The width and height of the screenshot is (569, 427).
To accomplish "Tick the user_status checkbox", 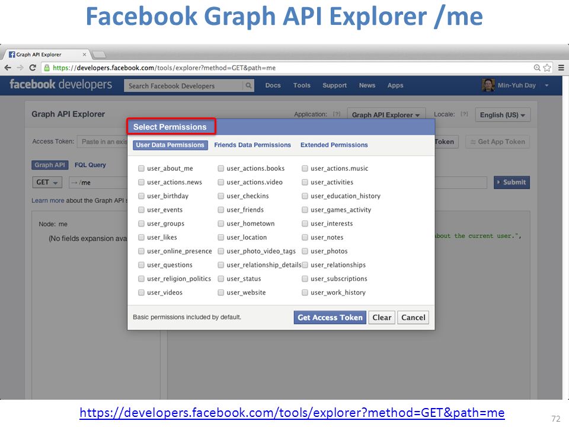I will [x=220, y=279].
